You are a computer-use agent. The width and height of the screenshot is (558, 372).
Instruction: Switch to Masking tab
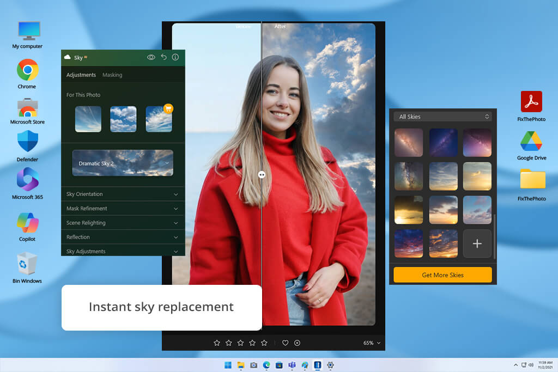pyautogui.click(x=112, y=75)
